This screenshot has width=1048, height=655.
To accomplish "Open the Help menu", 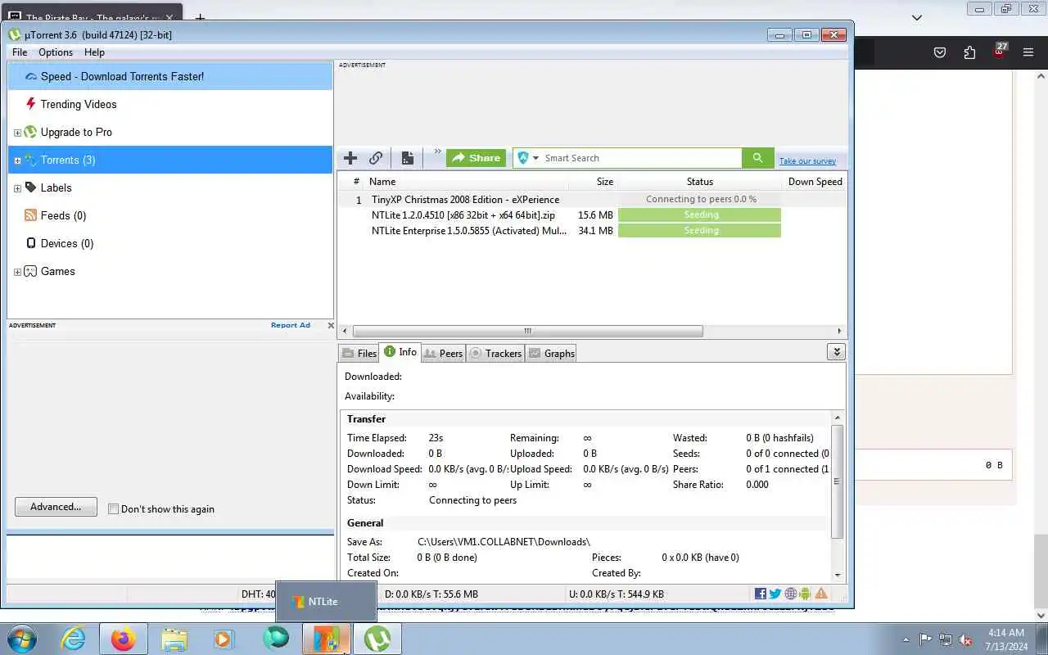I will pyautogui.click(x=94, y=52).
